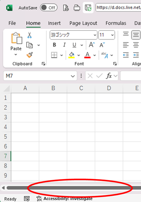
Task: Toggle Bold formatting
Action: tap(55, 45)
